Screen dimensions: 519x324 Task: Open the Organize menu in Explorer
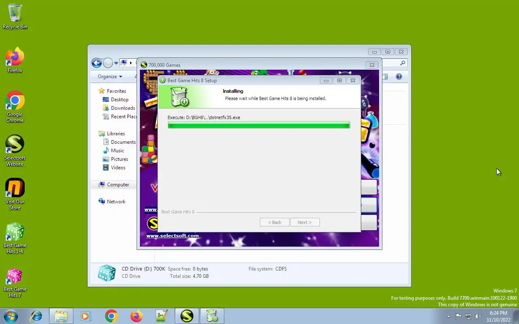pos(110,77)
